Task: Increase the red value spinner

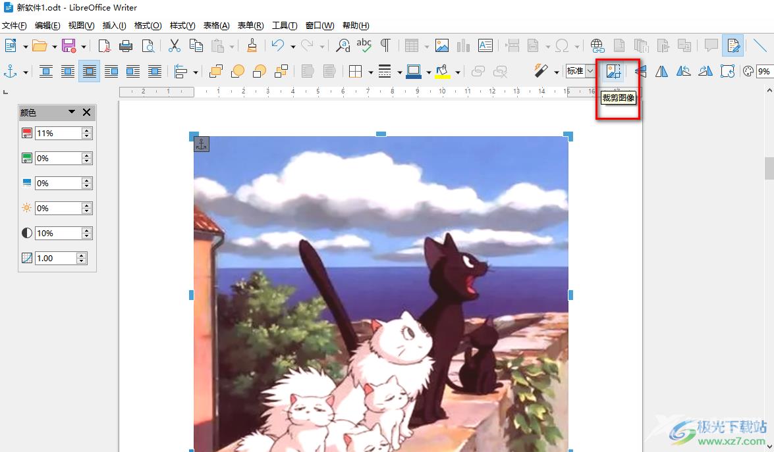Action: (x=87, y=131)
